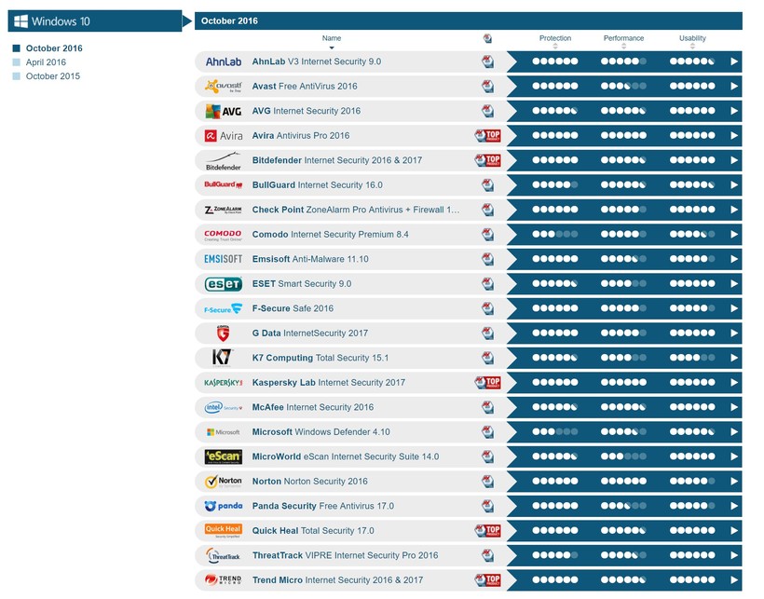Click Quick Heal's TOP Product badge
764x599 pixels.
(x=487, y=531)
